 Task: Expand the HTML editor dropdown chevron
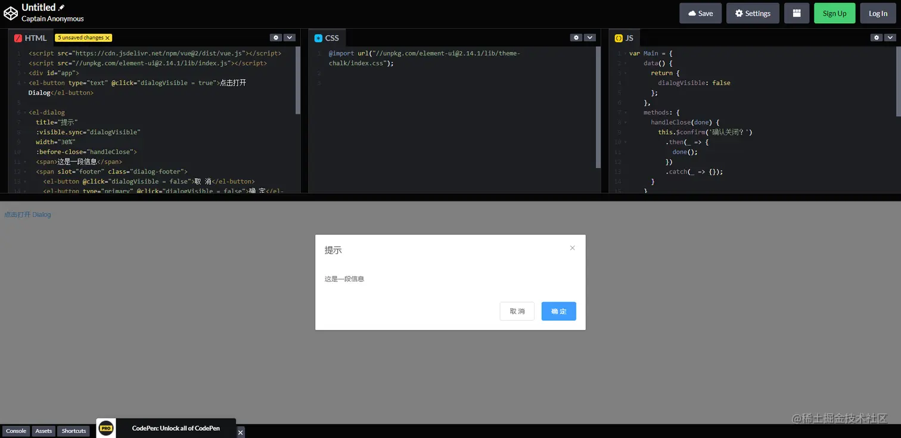click(289, 38)
